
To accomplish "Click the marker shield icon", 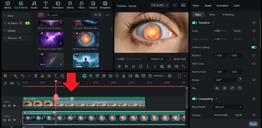I will pyautogui.click(x=117, y=76).
